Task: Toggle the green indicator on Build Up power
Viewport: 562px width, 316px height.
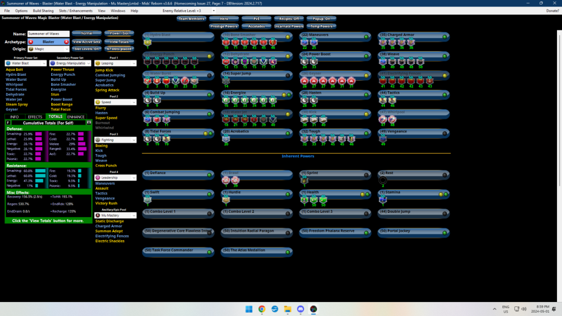Action: [x=210, y=95]
